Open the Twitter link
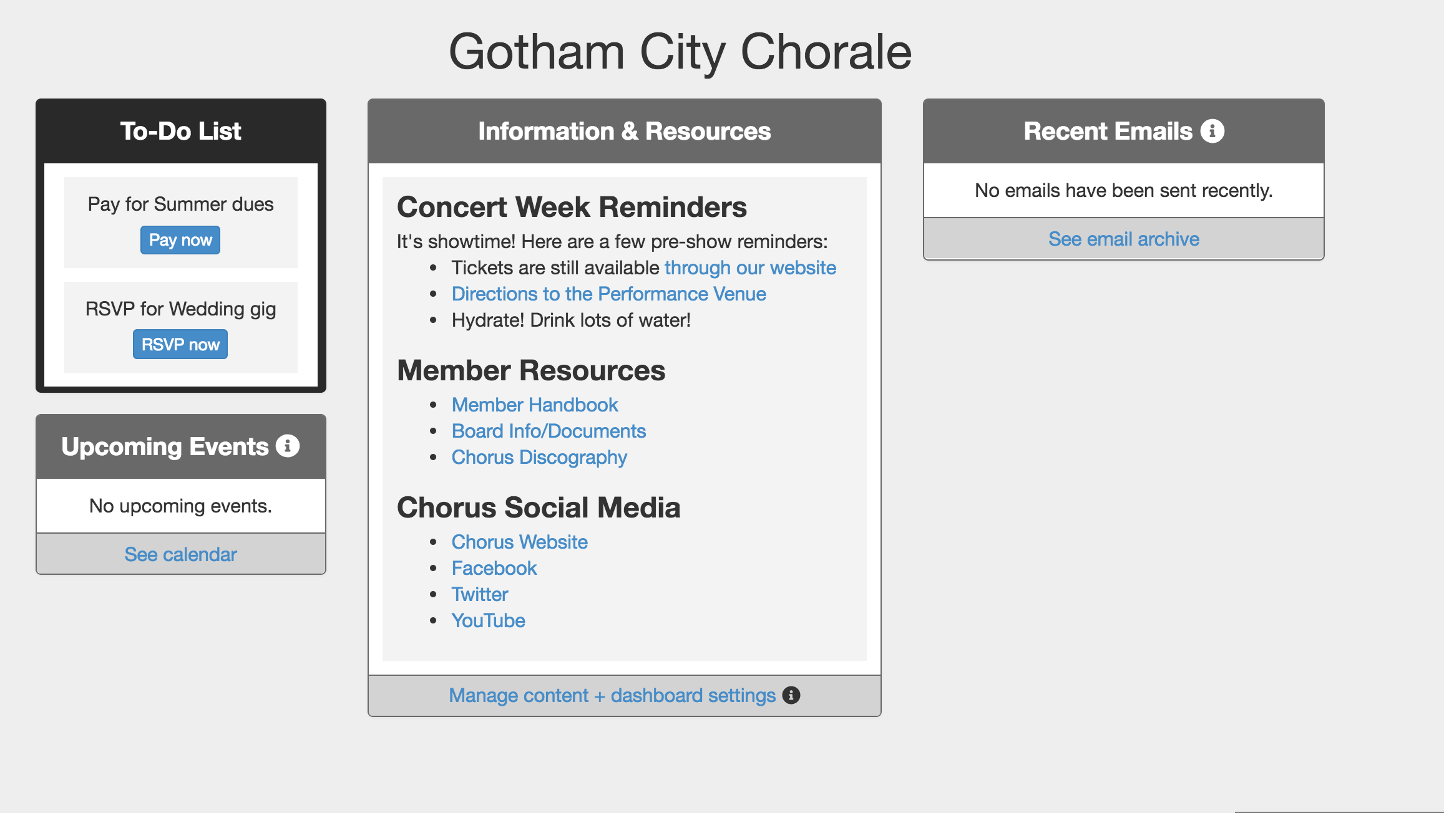The image size is (1444, 813). [479, 594]
